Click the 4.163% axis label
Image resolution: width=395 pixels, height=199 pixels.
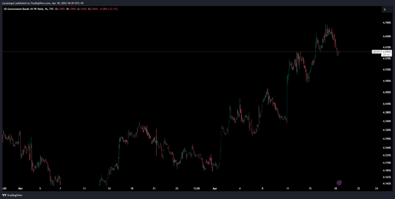point(386,177)
